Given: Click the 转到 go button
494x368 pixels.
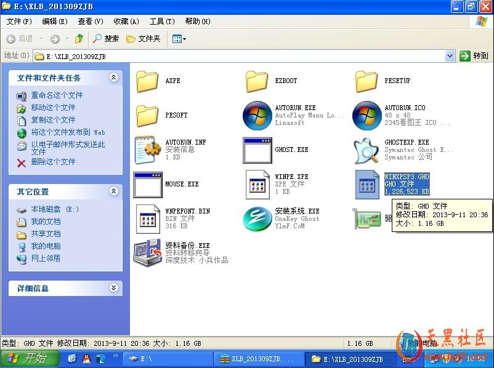Looking at the screenshot, I should click(x=474, y=56).
